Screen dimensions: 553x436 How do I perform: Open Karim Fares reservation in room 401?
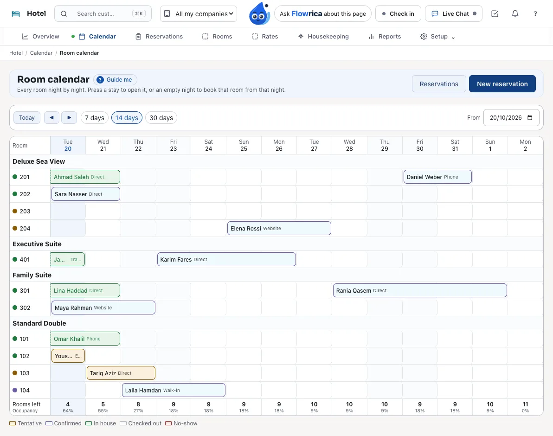[226, 259]
